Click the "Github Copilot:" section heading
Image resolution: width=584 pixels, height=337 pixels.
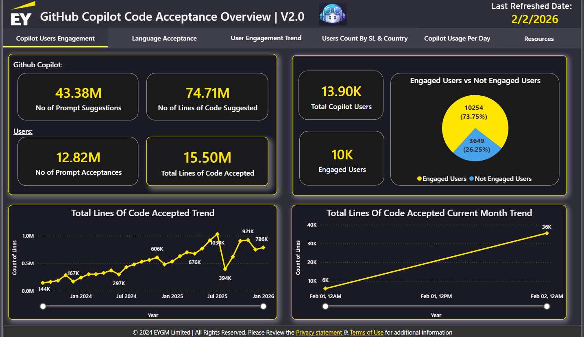[38, 64]
